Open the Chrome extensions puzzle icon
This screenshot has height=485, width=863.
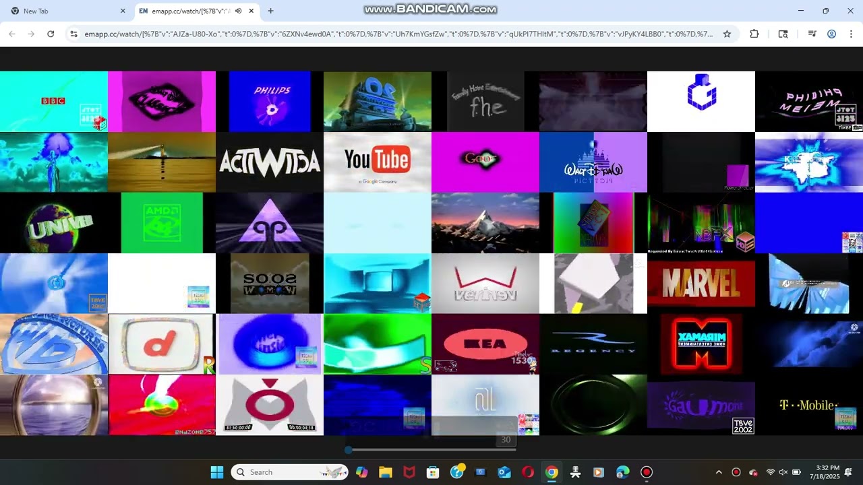(754, 34)
